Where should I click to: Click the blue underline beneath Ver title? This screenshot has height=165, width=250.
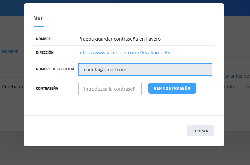39,26
